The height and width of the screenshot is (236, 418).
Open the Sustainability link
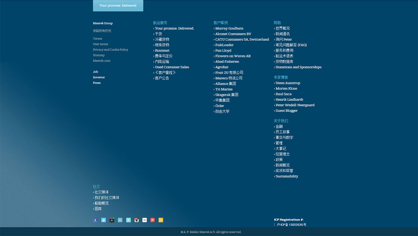point(286,176)
